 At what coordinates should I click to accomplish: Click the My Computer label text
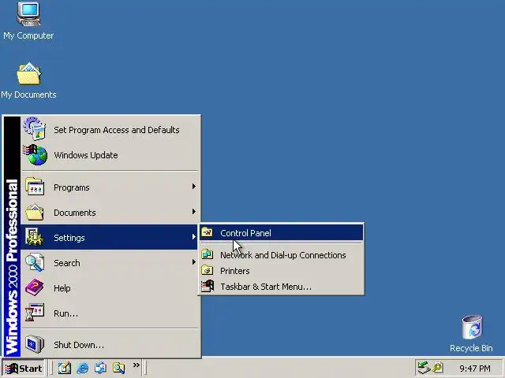pyautogui.click(x=28, y=35)
